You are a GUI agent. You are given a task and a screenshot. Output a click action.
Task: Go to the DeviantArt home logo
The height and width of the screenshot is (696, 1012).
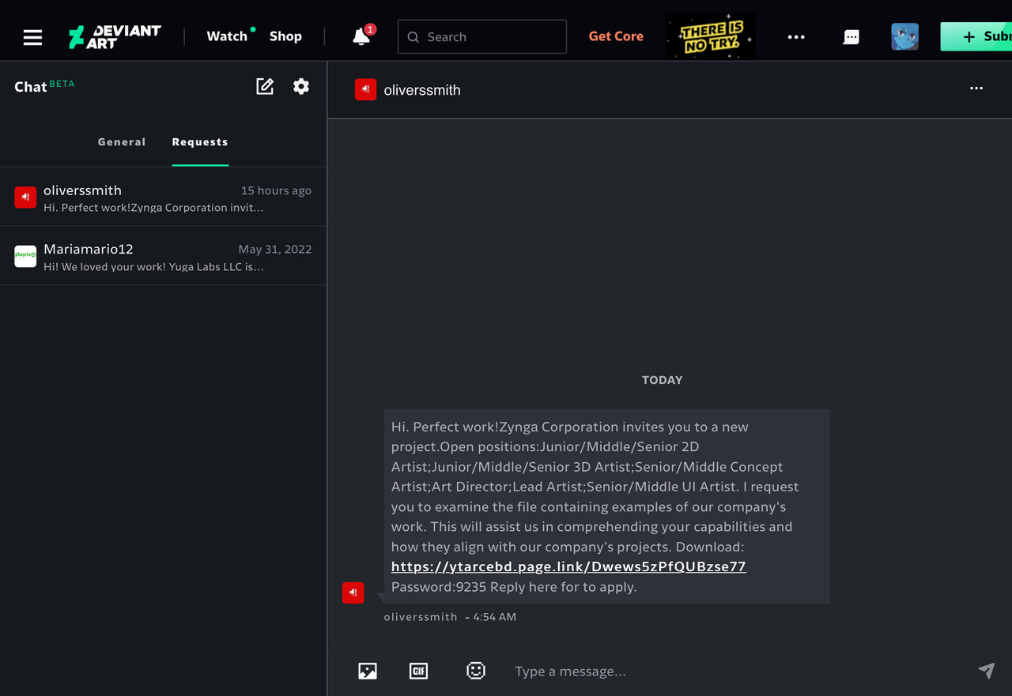coord(115,36)
